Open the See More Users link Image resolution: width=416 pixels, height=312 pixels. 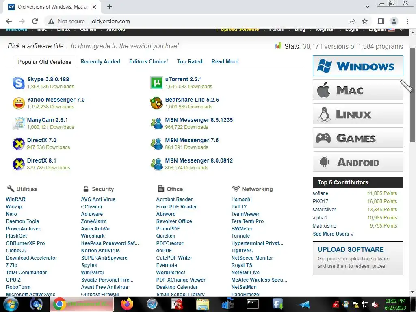click(x=333, y=234)
